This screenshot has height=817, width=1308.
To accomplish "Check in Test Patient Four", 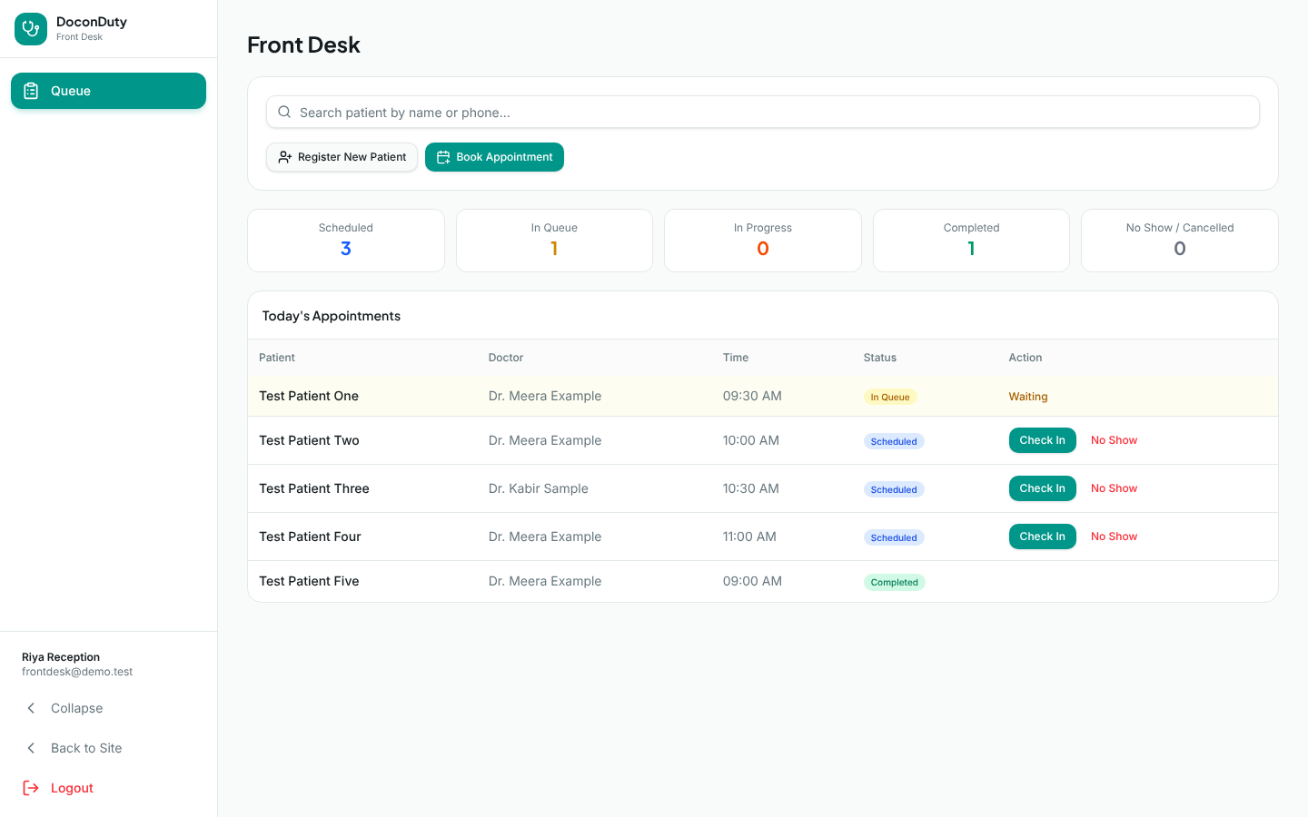I will point(1042,536).
